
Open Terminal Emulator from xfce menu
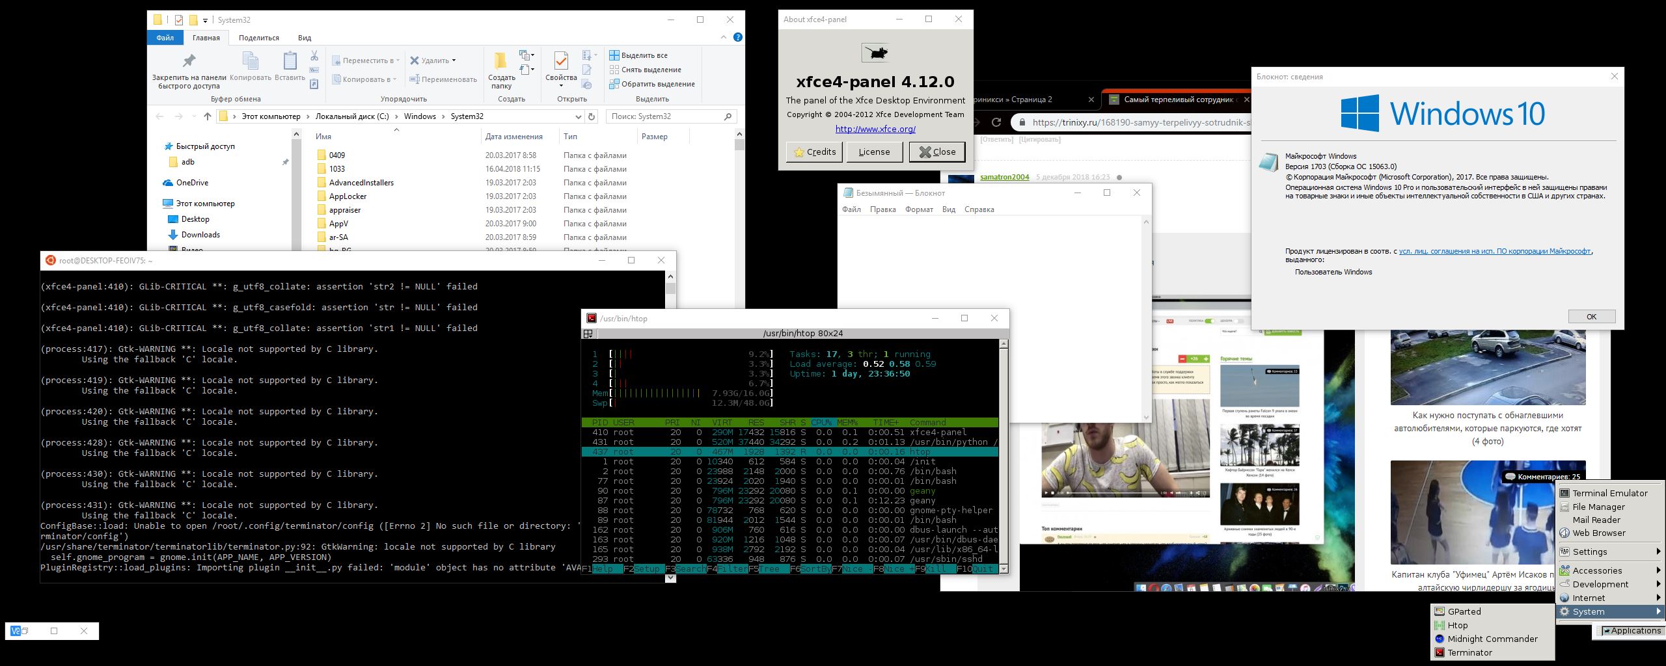tap(1610, 493)
